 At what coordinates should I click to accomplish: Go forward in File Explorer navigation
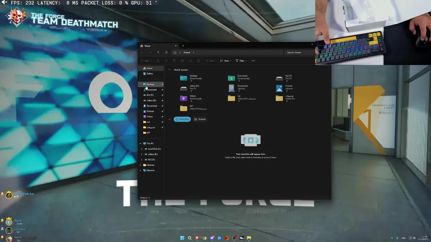coord(150,52)
